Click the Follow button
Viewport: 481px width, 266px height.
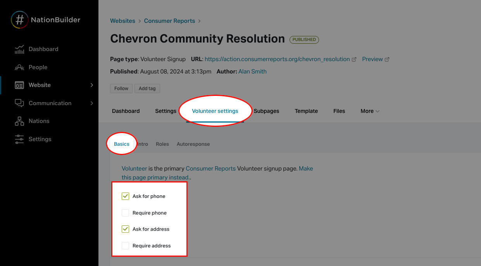121,88
